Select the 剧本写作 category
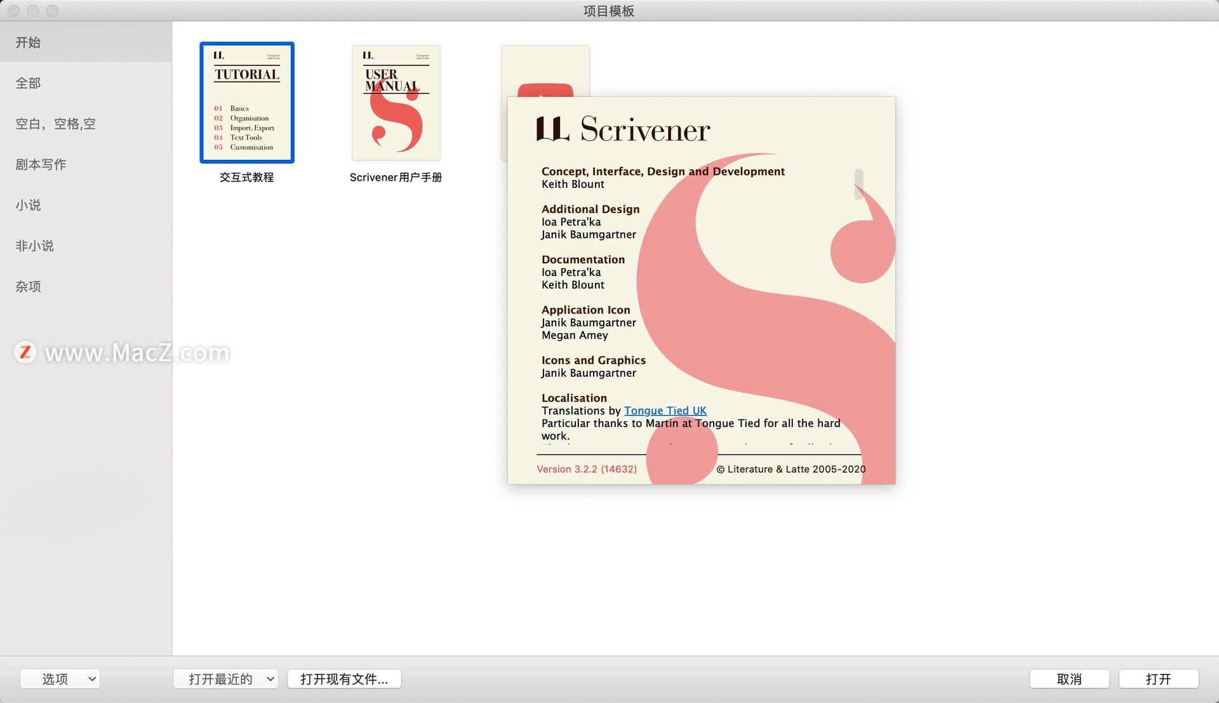The height and width of the screenshot is (703, 1219). [x=86, y=164]
